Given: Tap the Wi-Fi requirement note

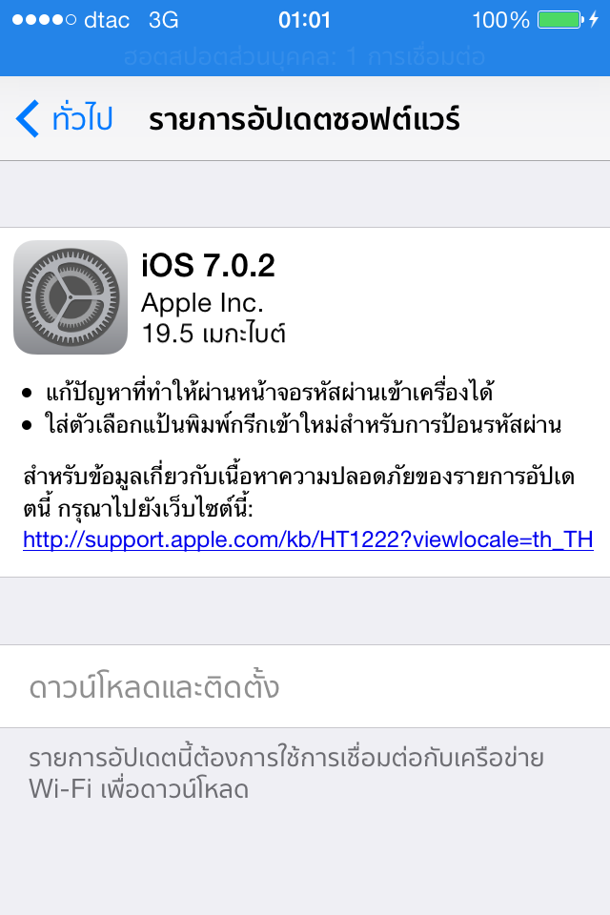Looking at the screenshot, I should click(x=287, y=773).
